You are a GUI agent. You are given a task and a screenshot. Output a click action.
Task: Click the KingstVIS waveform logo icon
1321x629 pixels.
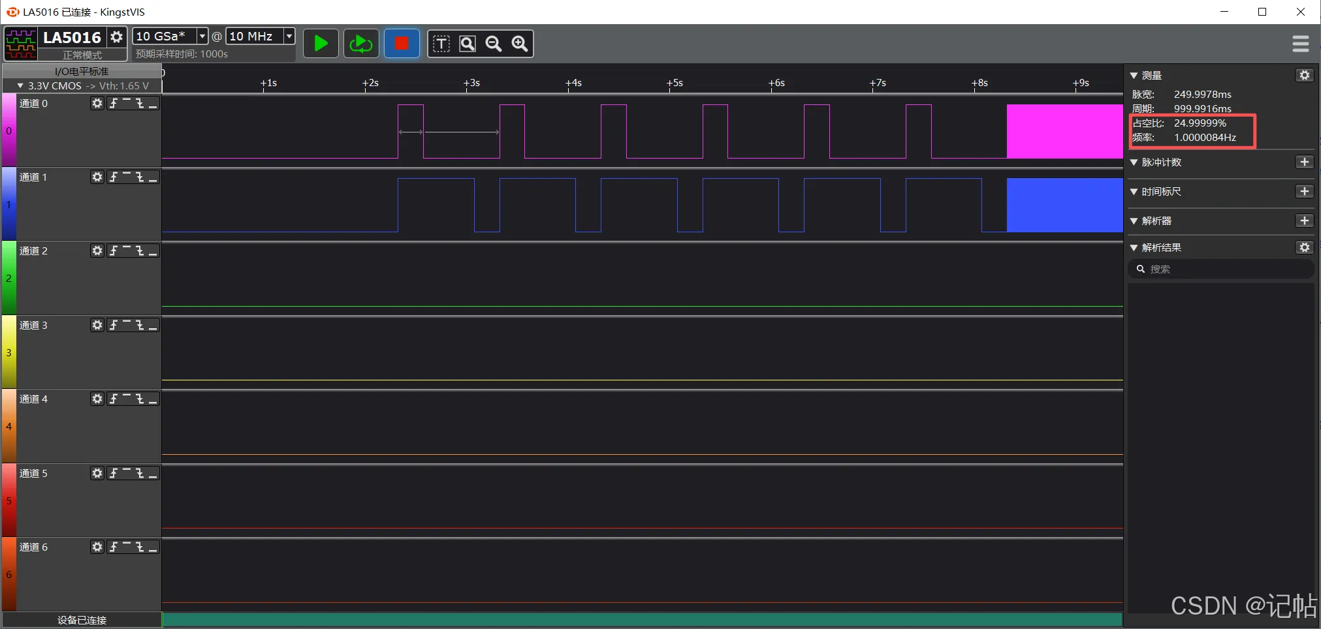(21, 44)
